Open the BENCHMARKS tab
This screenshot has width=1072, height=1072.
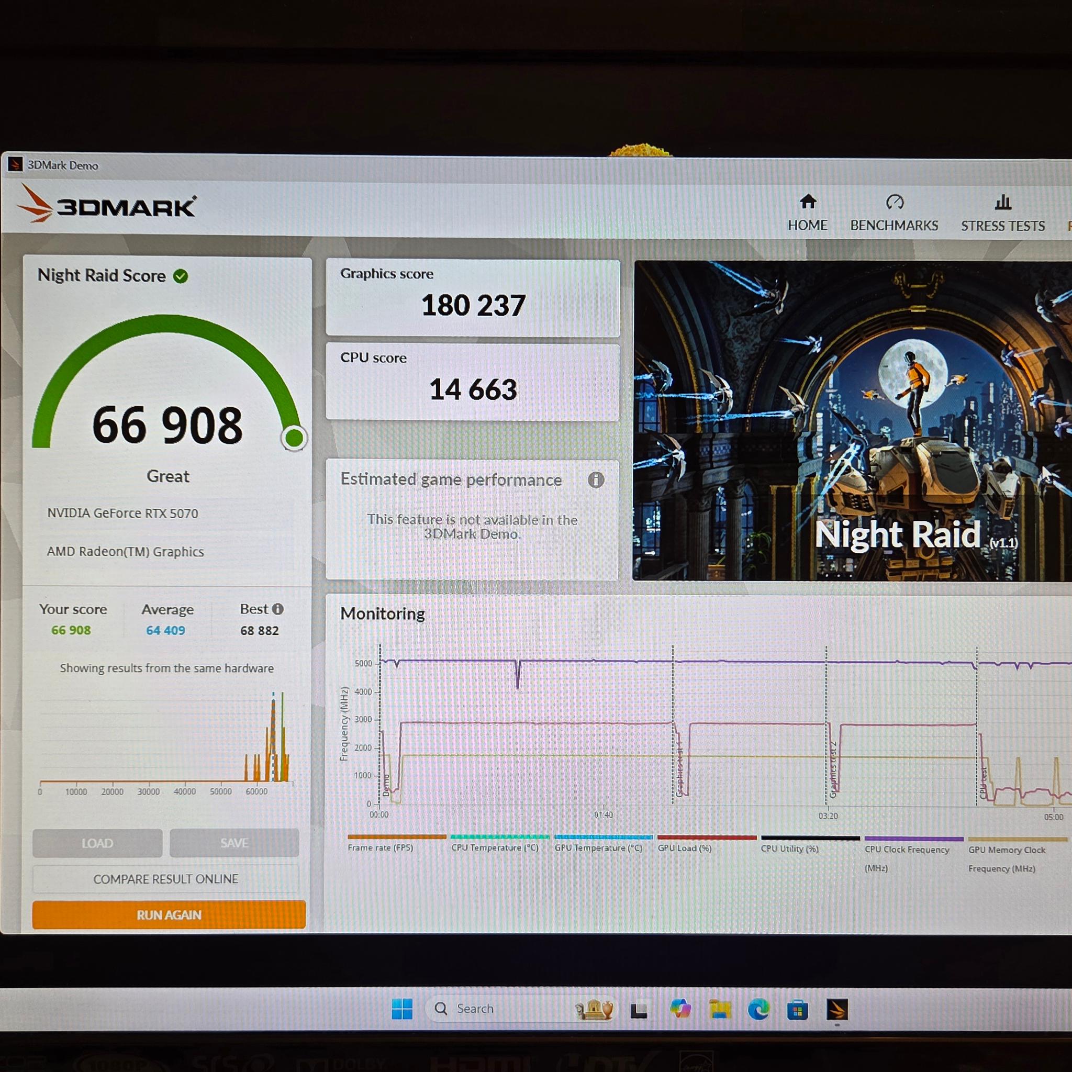click(x=894, y=213)
